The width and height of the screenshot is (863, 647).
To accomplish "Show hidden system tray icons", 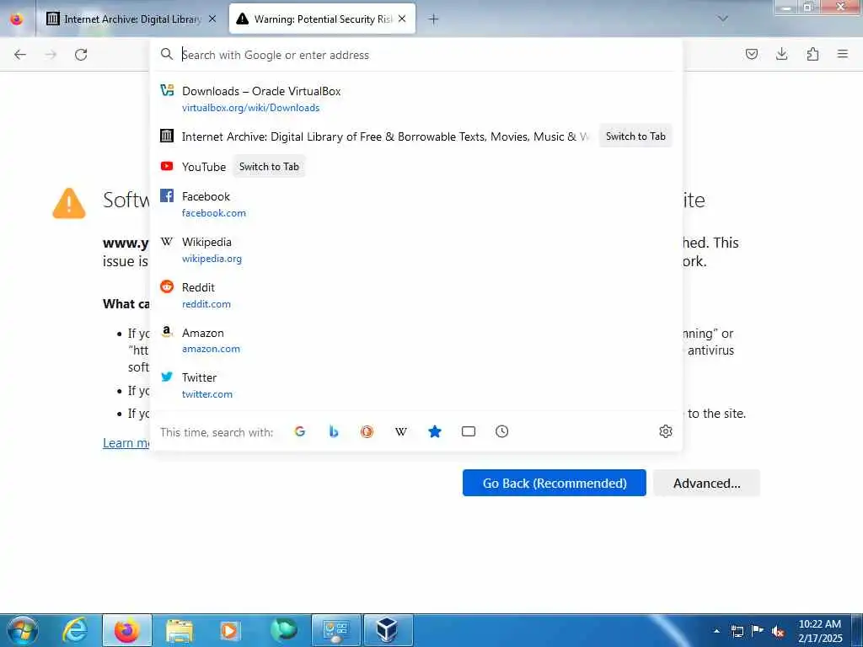I will (716, 631).
